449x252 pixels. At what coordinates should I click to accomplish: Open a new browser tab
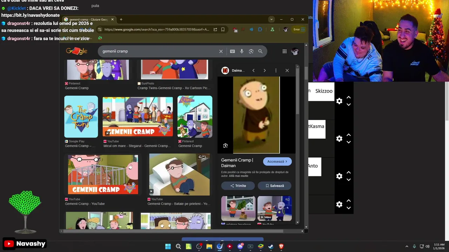pos(121,19)
